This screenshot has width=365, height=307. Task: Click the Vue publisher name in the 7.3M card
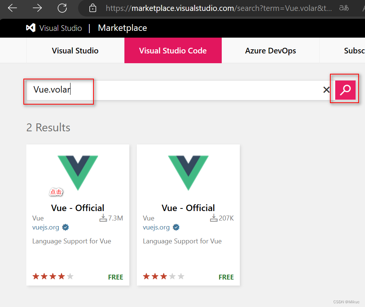(38, 218)
